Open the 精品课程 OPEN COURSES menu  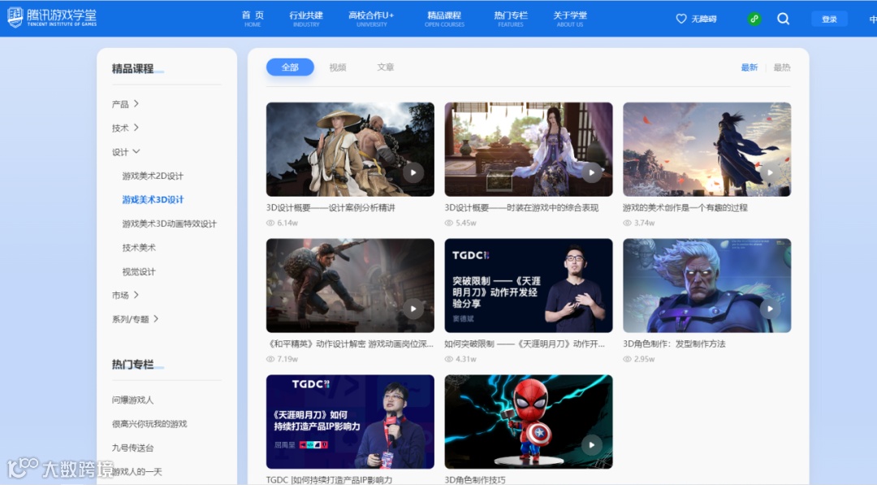pyautogui.click(x=444, y=19)
